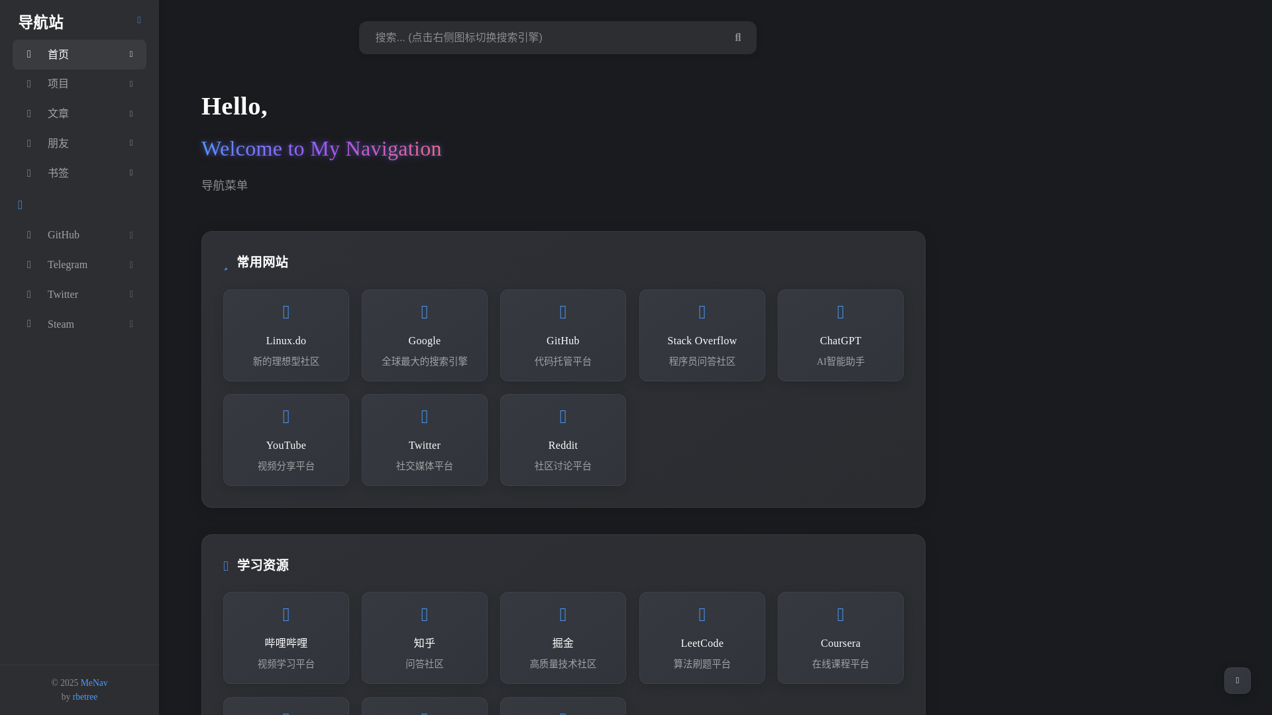Viewport: 1272px width, 715px height.
Task: Click the 哔哩哔哩 card icon
Action: pos(286,614)
